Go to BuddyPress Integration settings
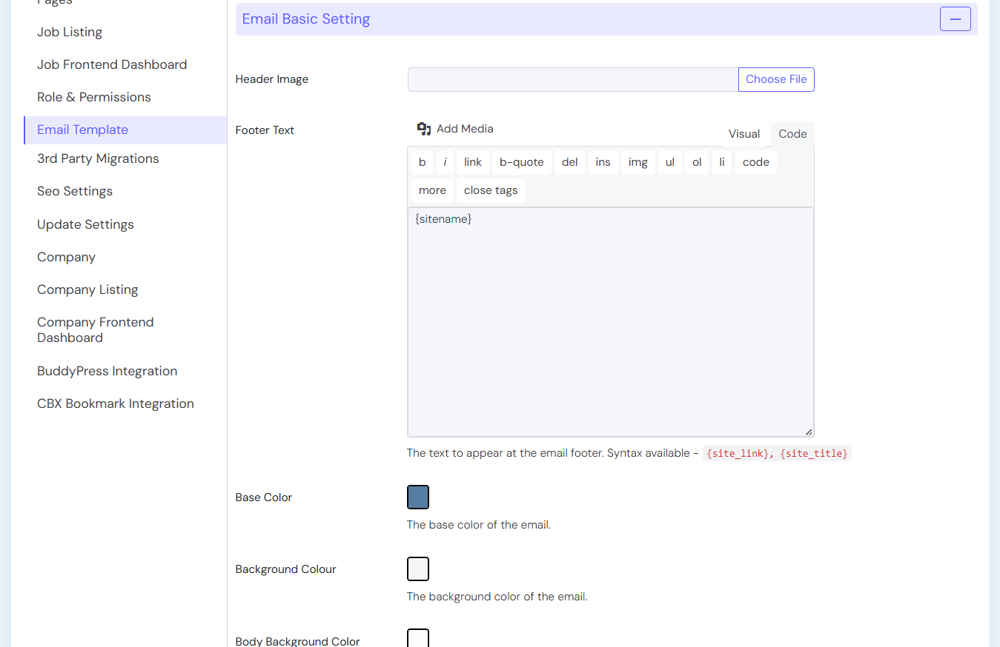Image resolution: width=1000 pixels, height=647 pixels. pos(107,371)
